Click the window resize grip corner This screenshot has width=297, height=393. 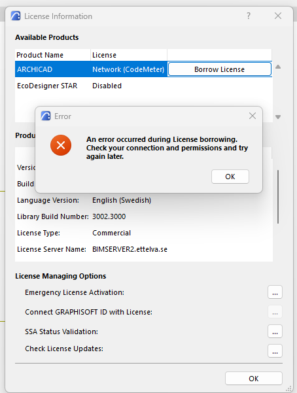point(288,388)
